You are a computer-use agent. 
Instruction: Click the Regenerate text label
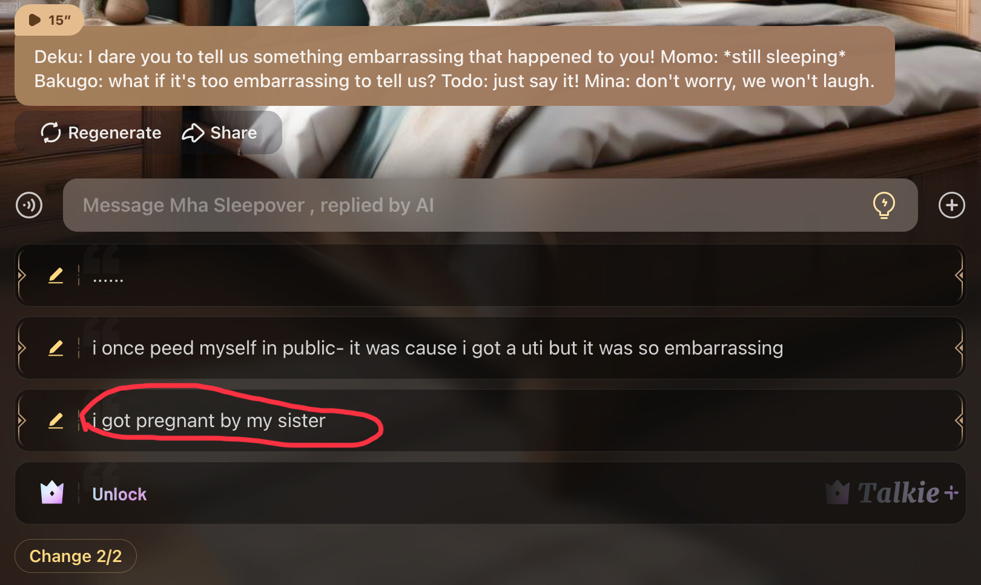tap(114, 132)
